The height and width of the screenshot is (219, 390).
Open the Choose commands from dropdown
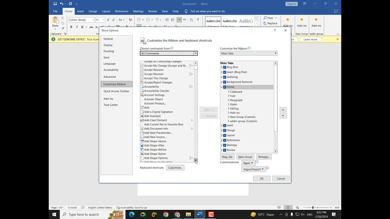(x=169, y=54)
